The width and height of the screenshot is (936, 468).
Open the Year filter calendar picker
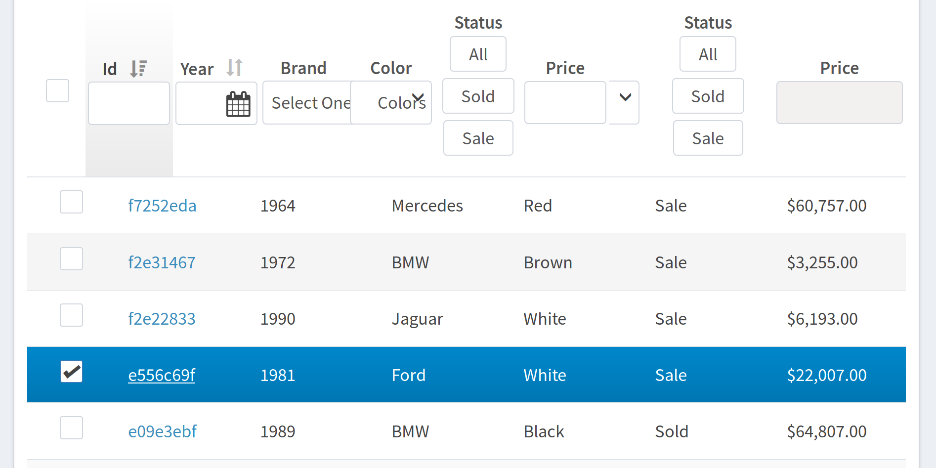[238, 104]
